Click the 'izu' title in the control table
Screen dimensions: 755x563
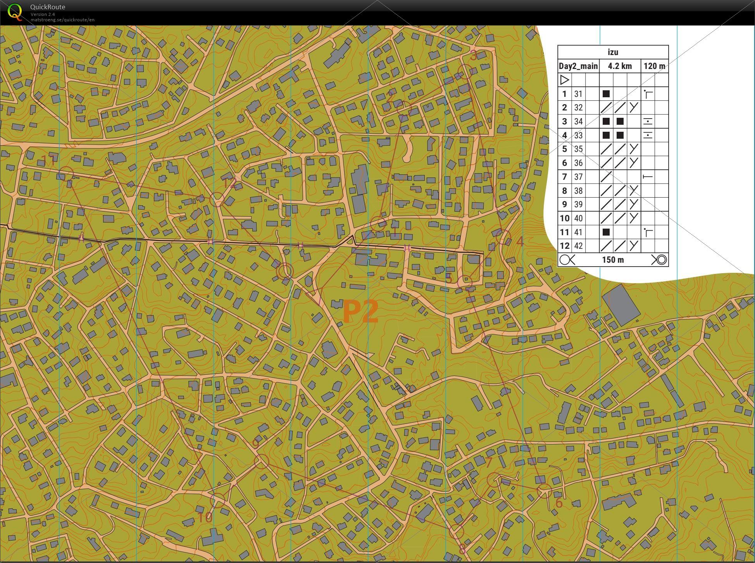click(x=613, y=52)
